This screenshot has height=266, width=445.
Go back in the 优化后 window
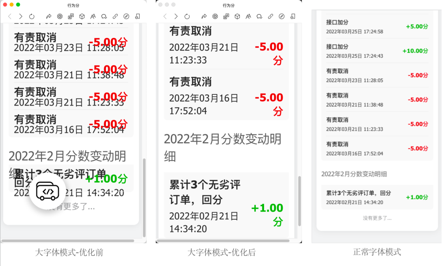pyautogui.click(x=165, y=16)
